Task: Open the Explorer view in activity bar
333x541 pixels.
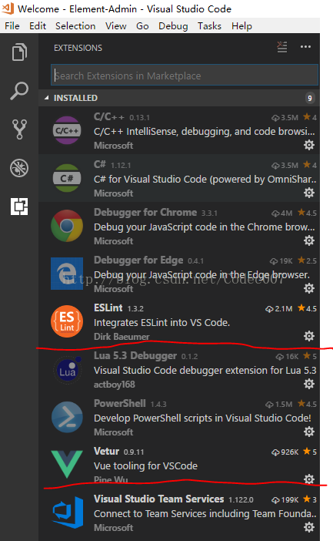Action: 19,52
